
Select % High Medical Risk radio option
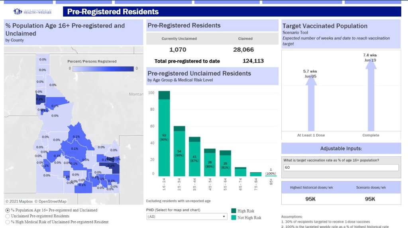[x=8, y=222]
